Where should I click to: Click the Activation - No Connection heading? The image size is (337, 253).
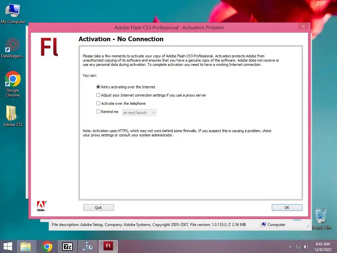pos(121,39)
